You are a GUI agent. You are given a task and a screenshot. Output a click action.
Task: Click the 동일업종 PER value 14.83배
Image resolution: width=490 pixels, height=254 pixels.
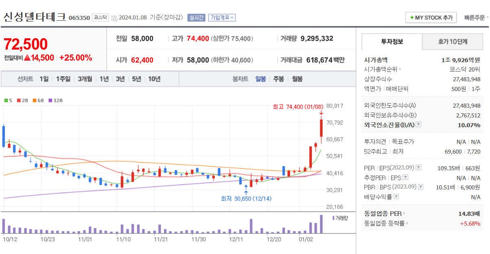pyautogui.click(x=469, y=213)
